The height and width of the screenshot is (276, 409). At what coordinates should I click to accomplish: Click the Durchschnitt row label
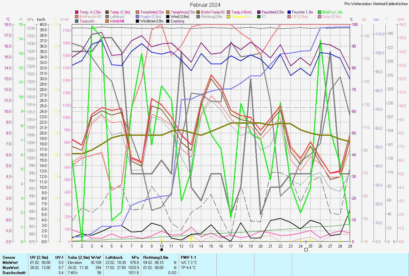(x=13, y=272)
